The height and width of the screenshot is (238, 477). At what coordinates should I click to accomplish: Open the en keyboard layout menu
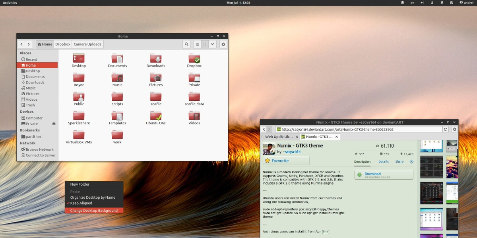pos(412,3)
